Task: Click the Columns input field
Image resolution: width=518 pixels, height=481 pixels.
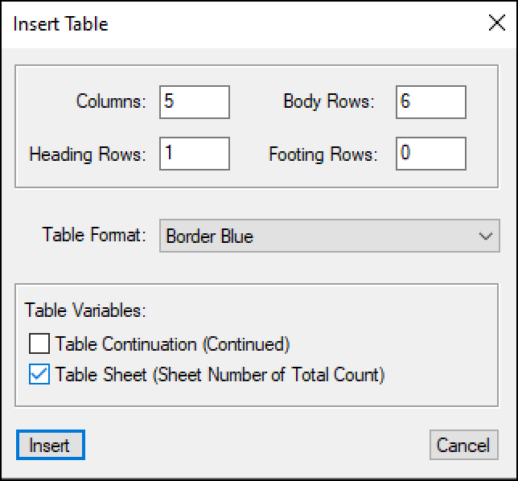Action: point(195,102)
